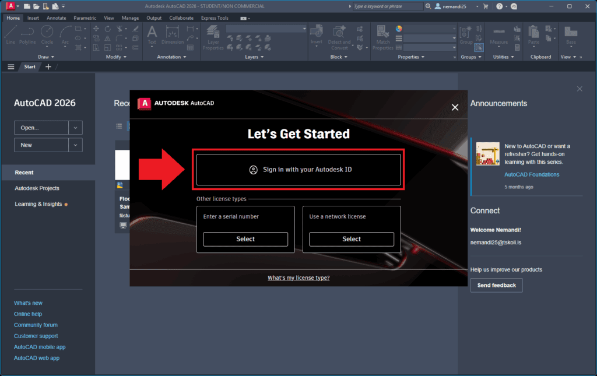Screen dimensions: 597x376
Task: Open the Autodesk App Store cart icon
Action: pyautogui.click(x=485, y=6)
